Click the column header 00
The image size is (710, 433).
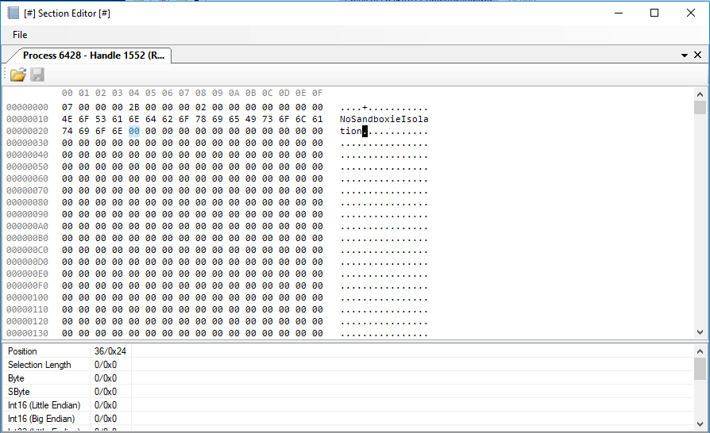tap(67, 93)
